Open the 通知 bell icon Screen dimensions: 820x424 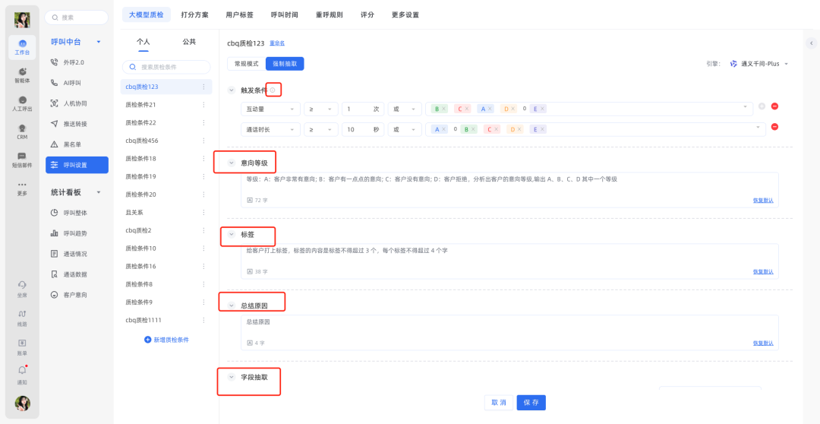[x=22, y=373]
